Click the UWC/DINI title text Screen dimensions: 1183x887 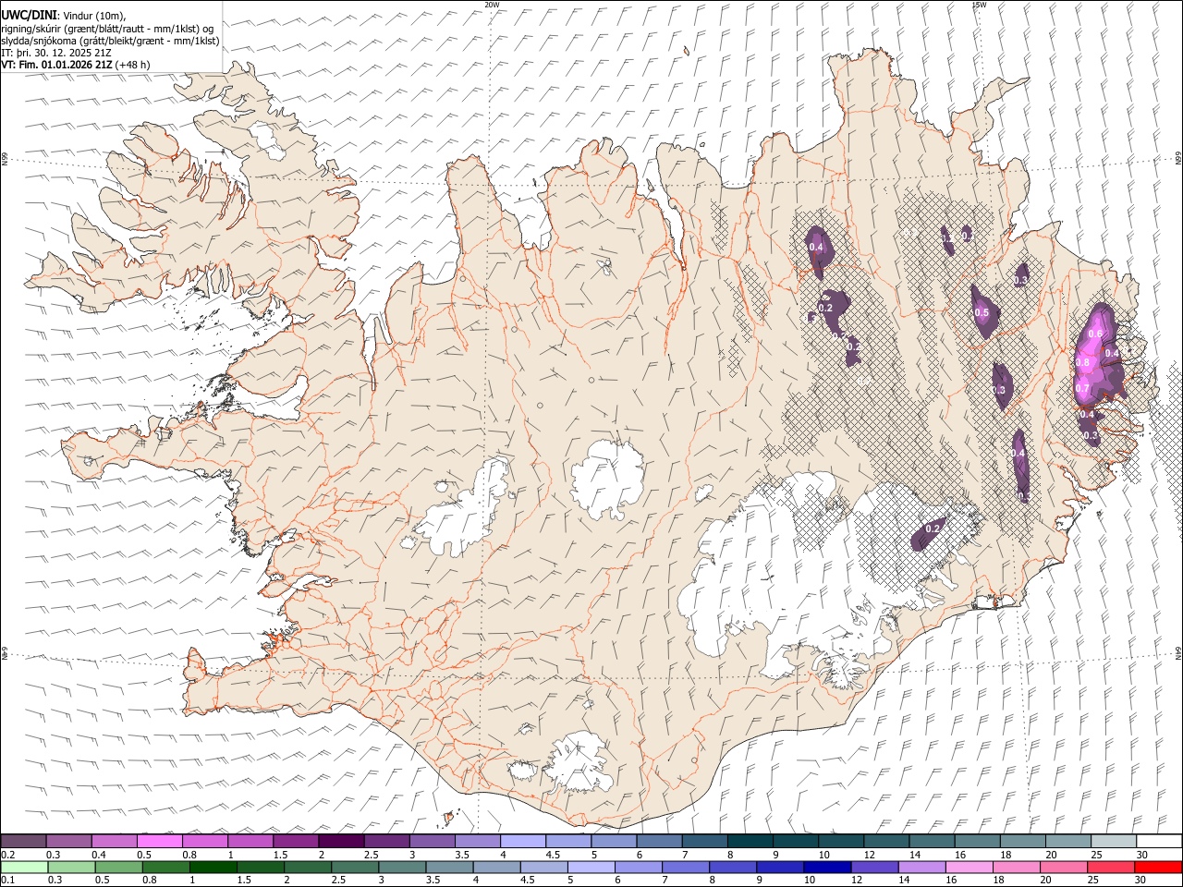pos(29,15)
